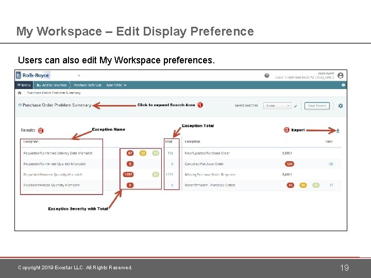Screen dimensions: 371x278
Task: Click the Results section heading
Action: 28,130
